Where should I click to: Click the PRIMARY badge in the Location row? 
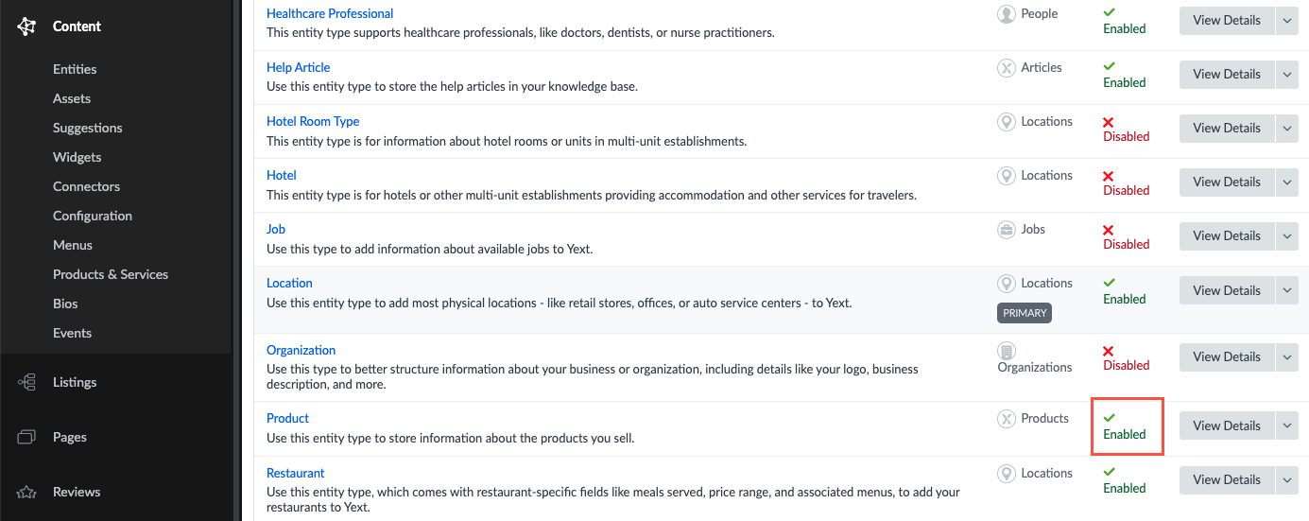point(1025,312)
